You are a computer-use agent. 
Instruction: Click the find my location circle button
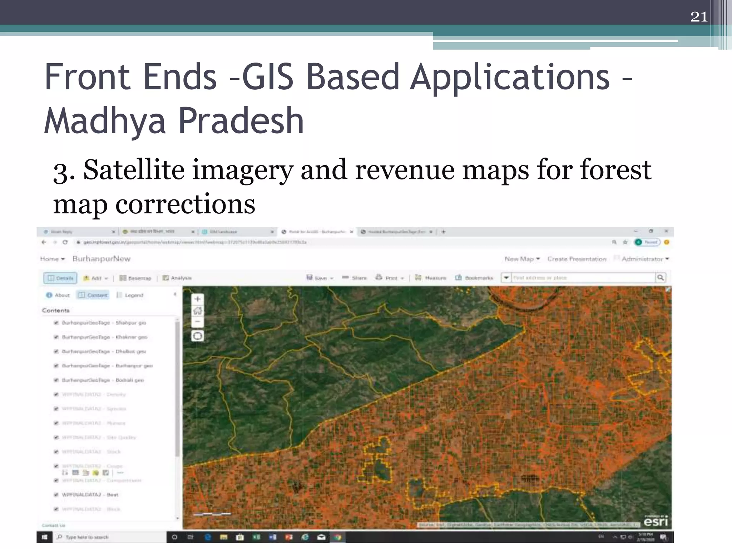(197, 336)
